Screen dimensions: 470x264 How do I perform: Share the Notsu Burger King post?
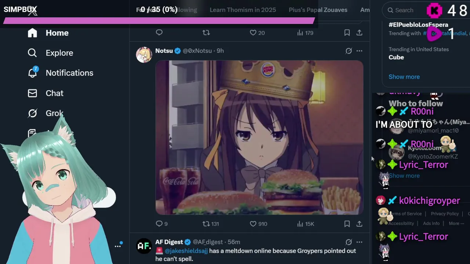pyautogui.click(x=359, y=224)
